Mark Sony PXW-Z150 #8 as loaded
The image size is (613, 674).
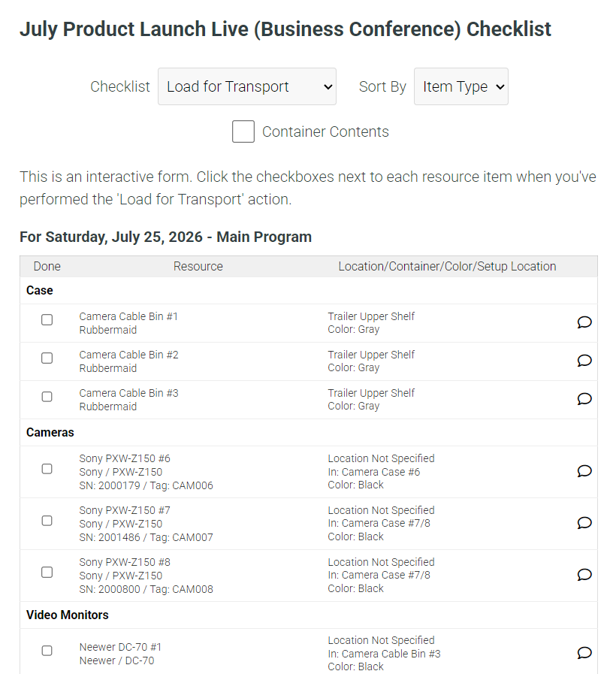point(47,572)
